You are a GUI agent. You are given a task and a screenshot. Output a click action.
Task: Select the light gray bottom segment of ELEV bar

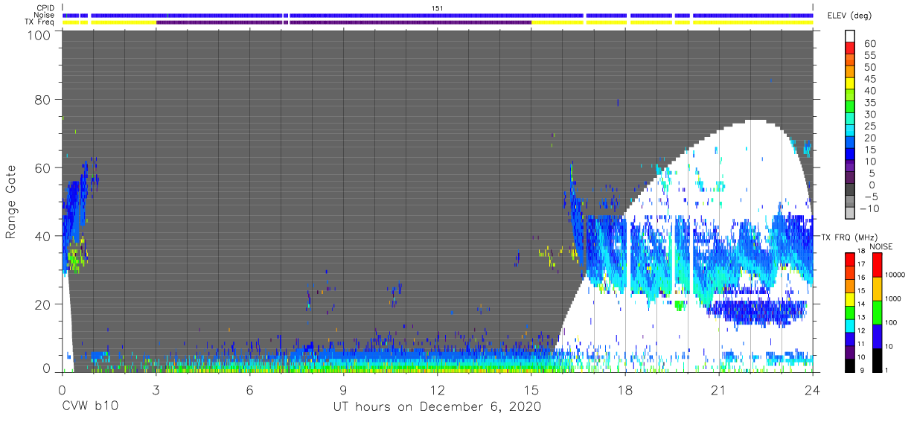[x=850, y=213]
